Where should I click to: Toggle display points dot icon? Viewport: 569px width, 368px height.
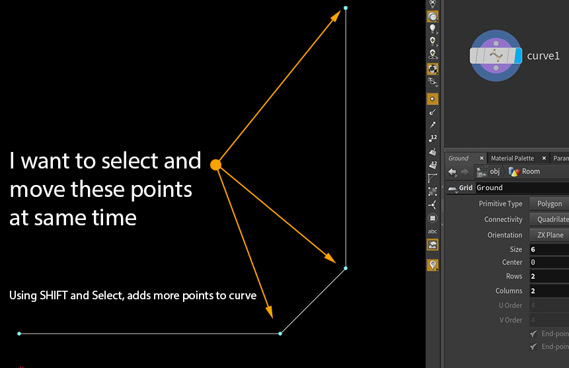432,98
